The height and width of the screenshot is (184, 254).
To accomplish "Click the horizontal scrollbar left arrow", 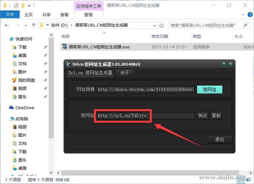I will pyautogui.click(x=58, y=173).
